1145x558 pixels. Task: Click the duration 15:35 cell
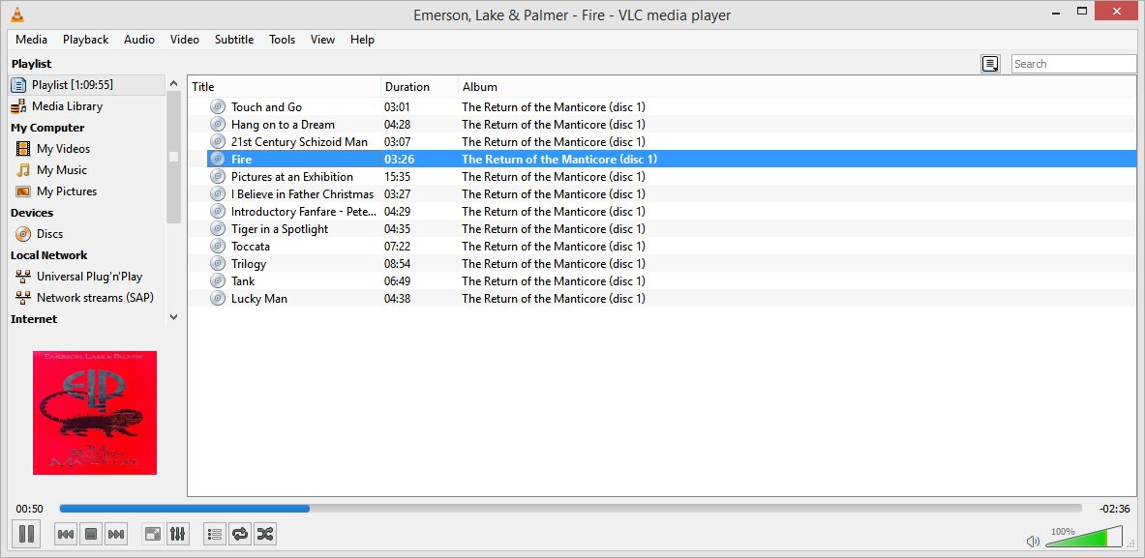[x=397, y=177]
